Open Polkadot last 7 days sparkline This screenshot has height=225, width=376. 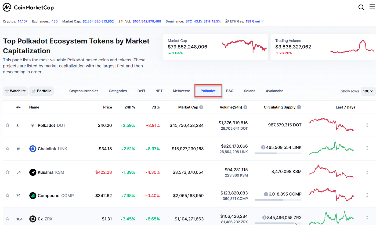[331, 124]
